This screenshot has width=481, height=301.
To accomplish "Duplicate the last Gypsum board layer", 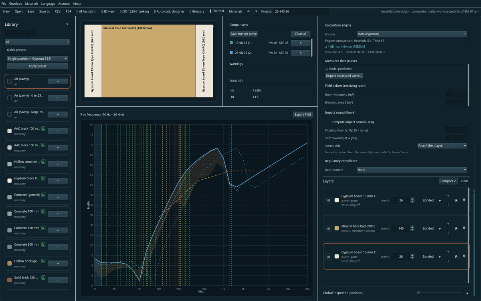I will [456, 256].
